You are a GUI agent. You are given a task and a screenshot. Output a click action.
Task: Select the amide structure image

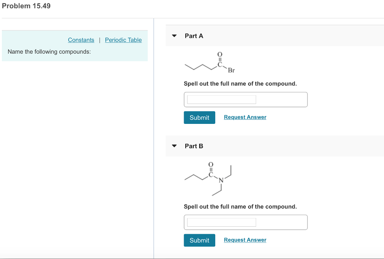(x=209, y=179)
